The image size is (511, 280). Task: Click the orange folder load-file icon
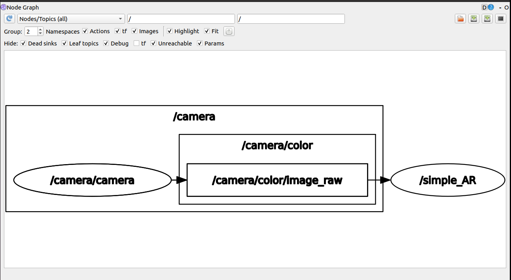pyautogui.click(x=460, y=19)
